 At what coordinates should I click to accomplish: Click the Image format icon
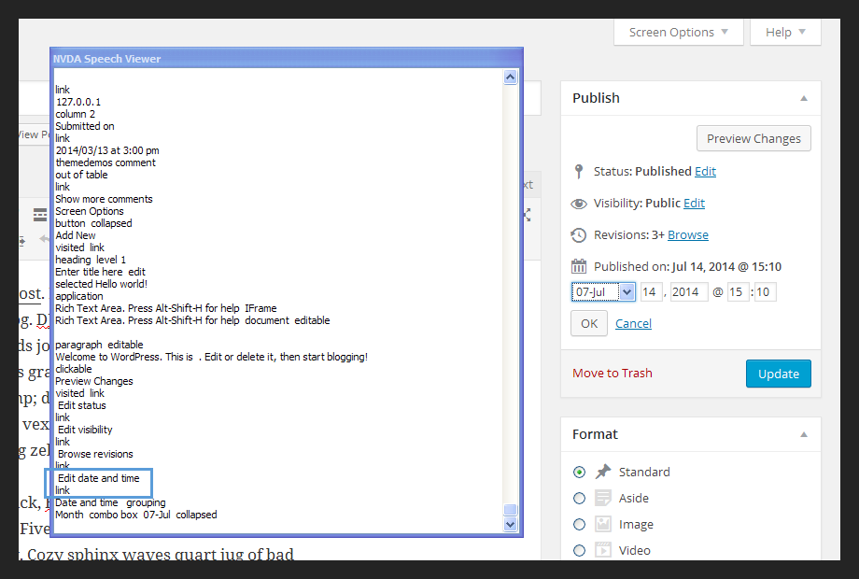tap(603, 524)
